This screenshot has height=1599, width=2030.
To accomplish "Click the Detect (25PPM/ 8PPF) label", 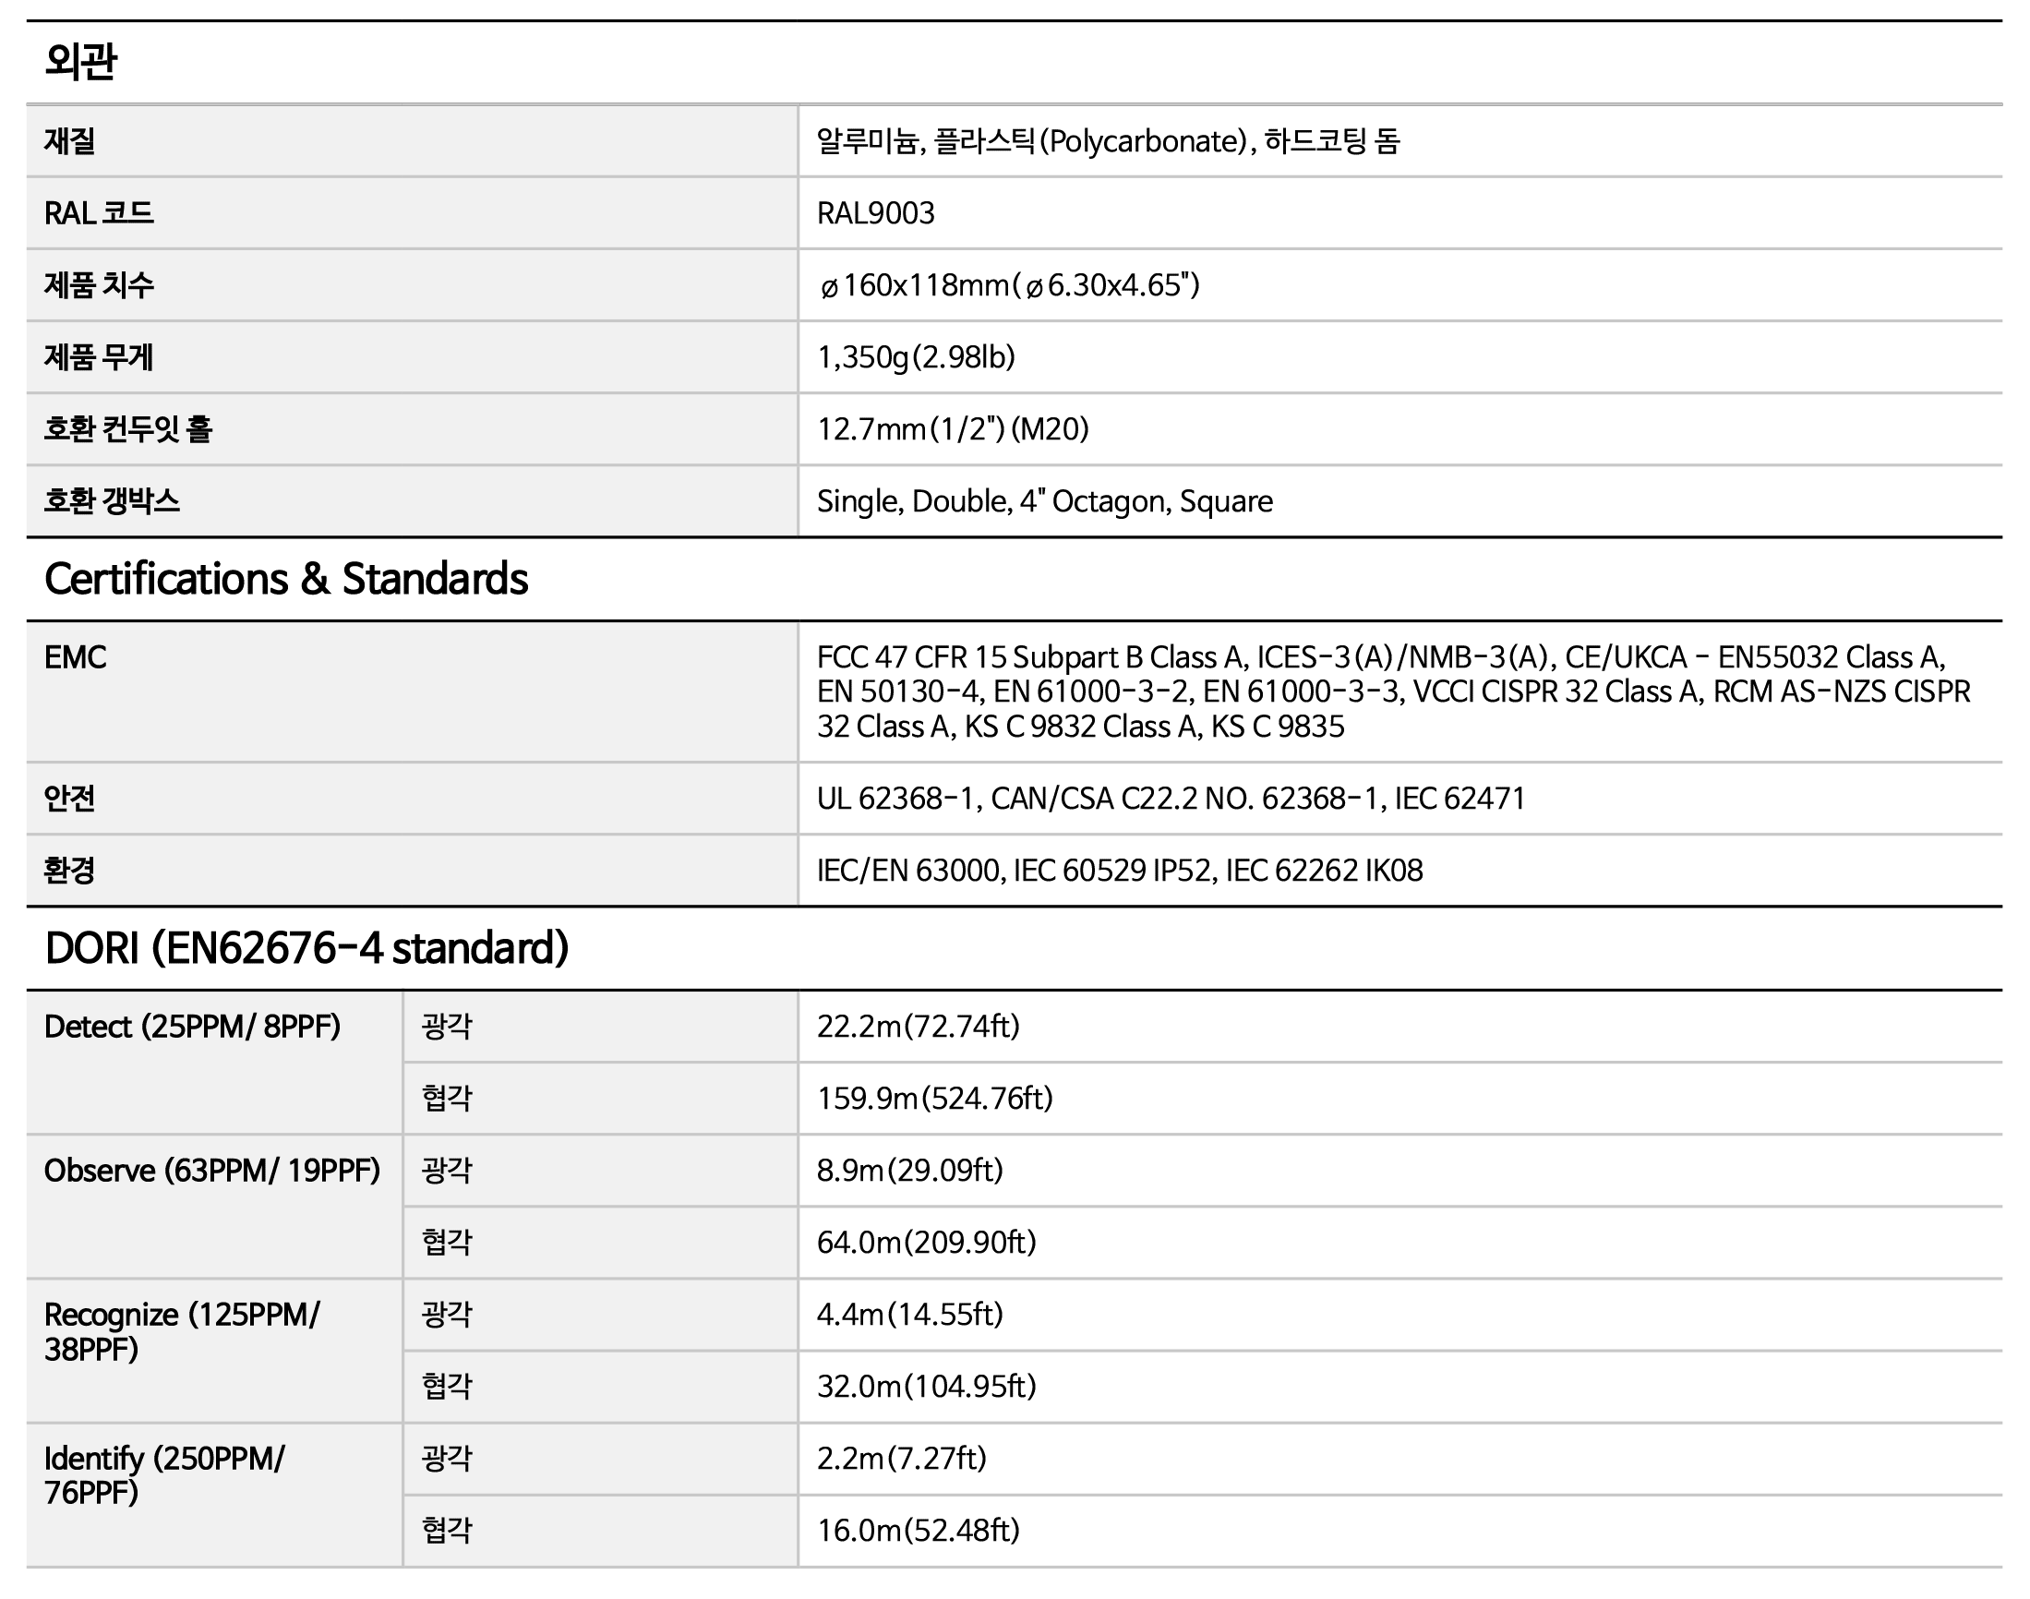I will (x=192, y=1026).
